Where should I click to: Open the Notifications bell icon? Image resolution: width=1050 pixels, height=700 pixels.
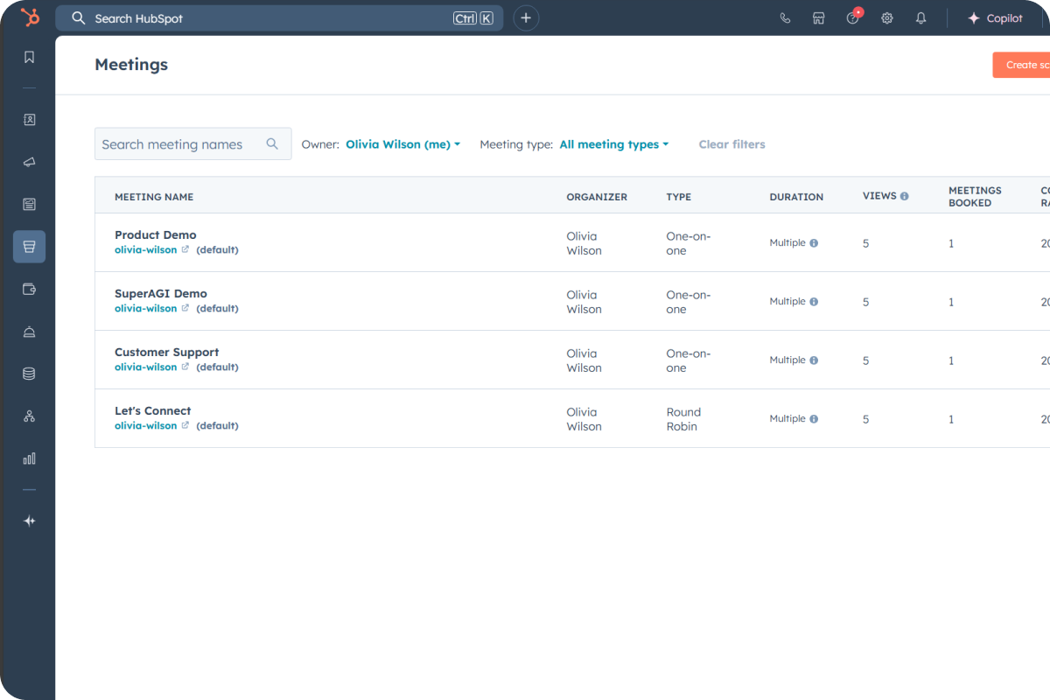[x=920, y=17]
